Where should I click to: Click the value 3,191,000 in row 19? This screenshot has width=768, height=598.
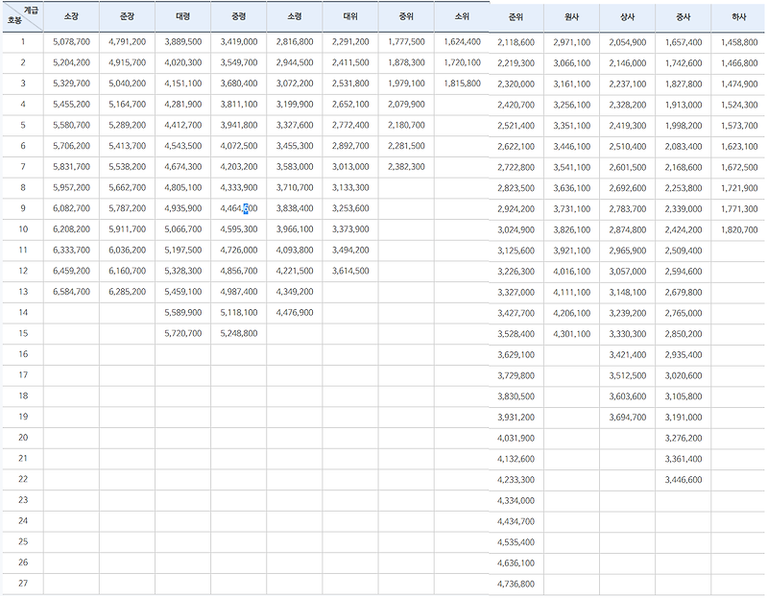(684, 418)
